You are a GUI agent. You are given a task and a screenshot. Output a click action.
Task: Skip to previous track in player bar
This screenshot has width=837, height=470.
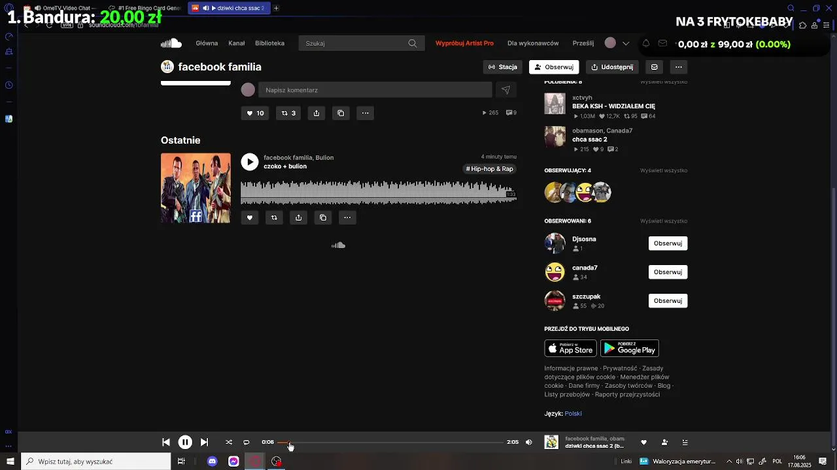(166, 442)
